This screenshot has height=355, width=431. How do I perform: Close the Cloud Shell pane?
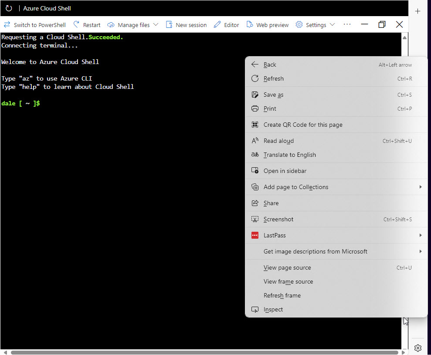pos(399,24)
